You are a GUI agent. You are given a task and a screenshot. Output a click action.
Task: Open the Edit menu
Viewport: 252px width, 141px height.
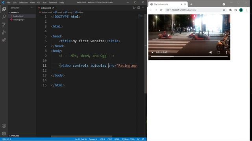(x=15, y=2)
